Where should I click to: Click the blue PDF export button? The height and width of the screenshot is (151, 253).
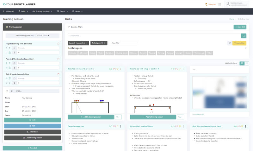(x=33, y=126)
